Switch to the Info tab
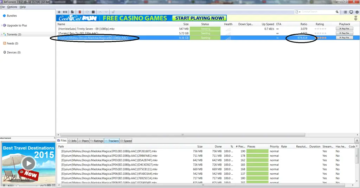 coord(72,141)
